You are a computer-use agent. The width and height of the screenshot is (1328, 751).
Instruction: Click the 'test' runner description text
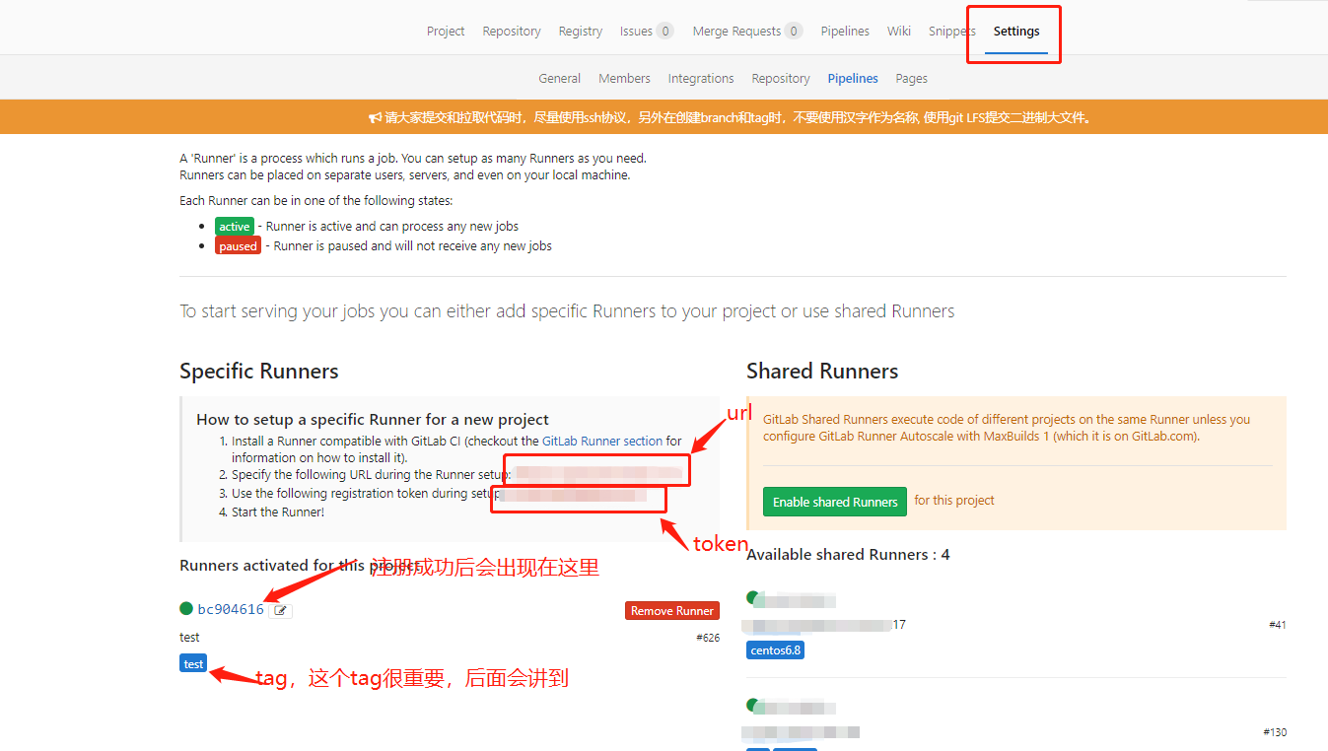click(189, 638)
